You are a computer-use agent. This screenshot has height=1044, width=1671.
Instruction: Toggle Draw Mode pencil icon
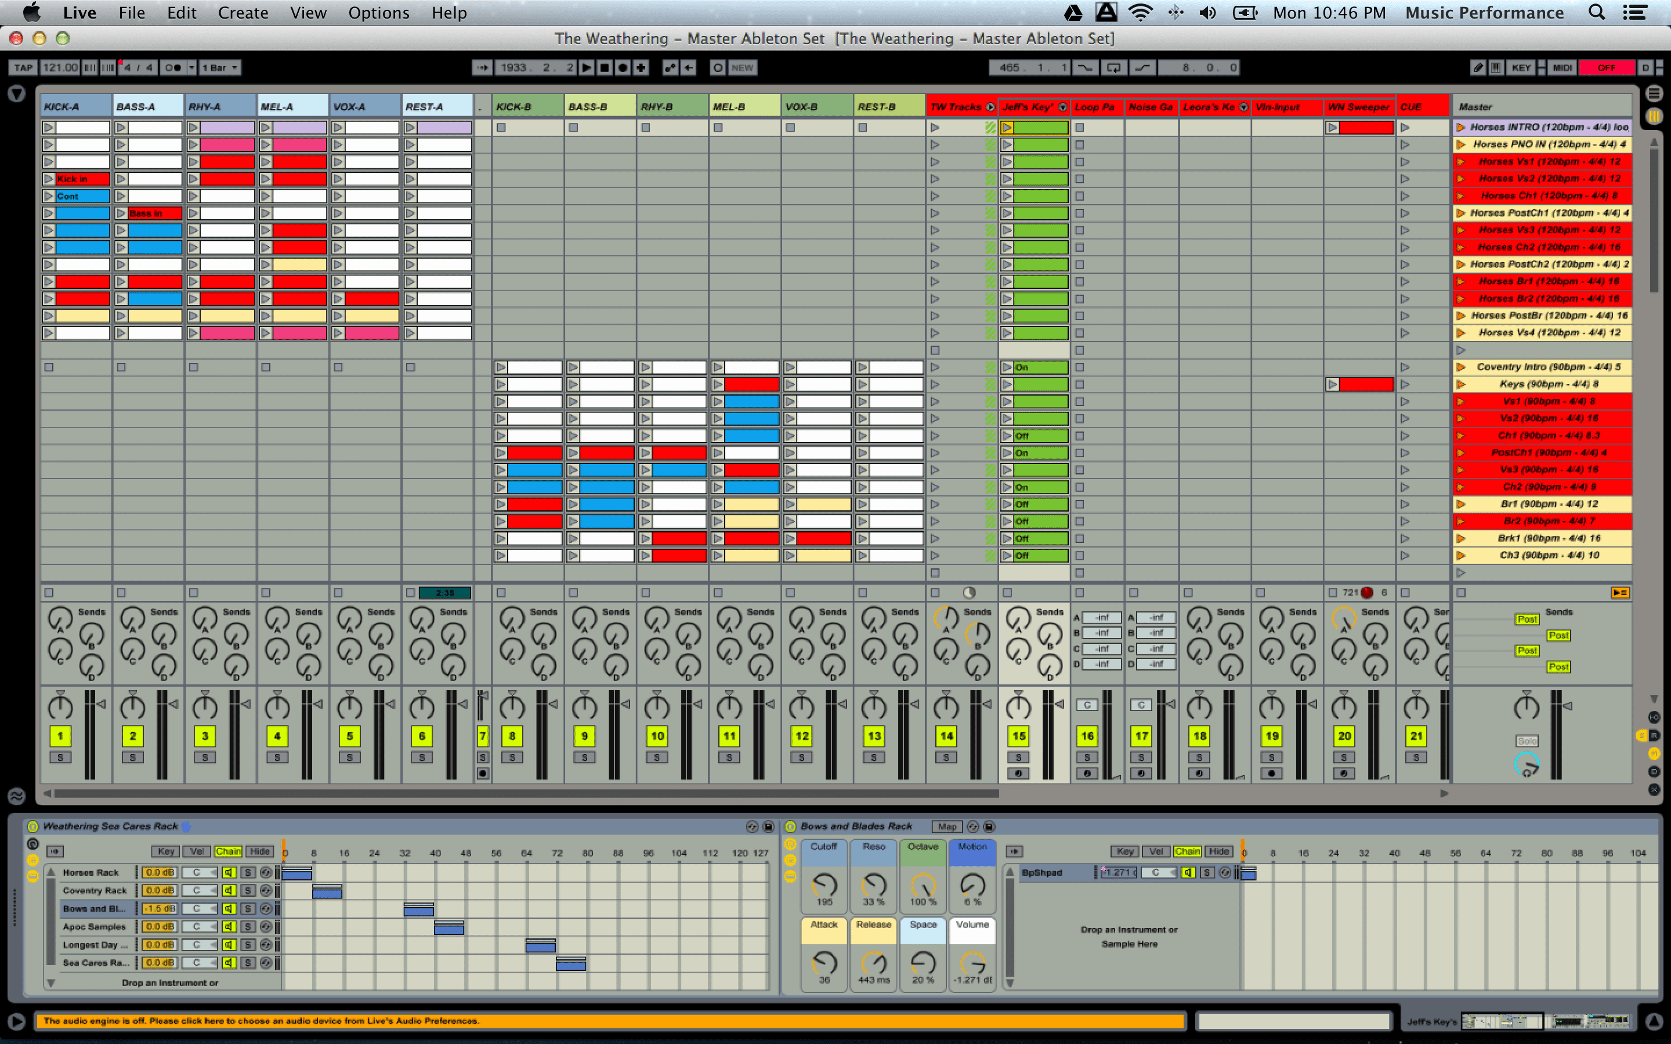click(1478, 68)
